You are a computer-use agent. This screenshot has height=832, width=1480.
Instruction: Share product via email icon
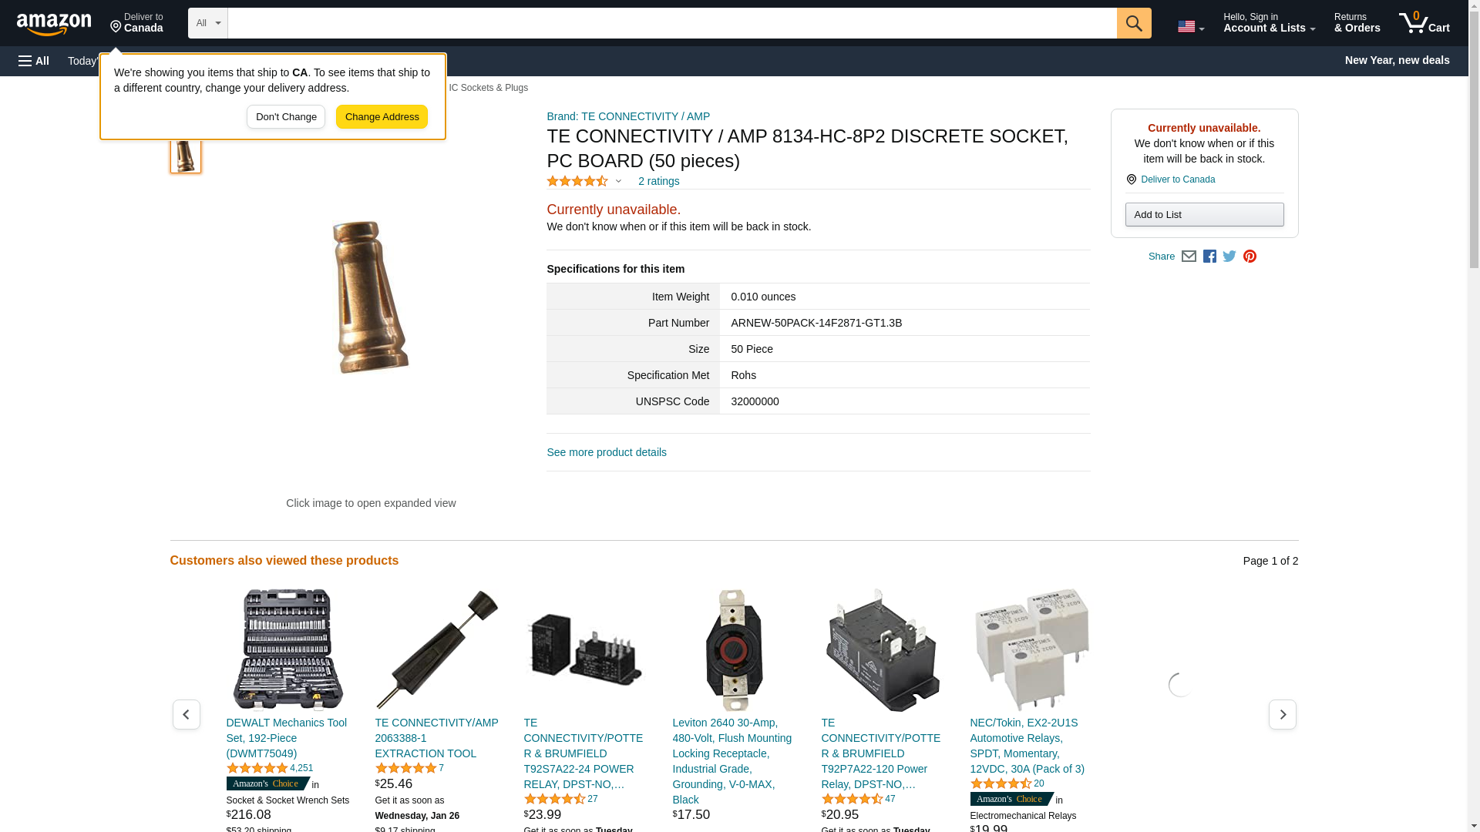[x=1189, y=257]
